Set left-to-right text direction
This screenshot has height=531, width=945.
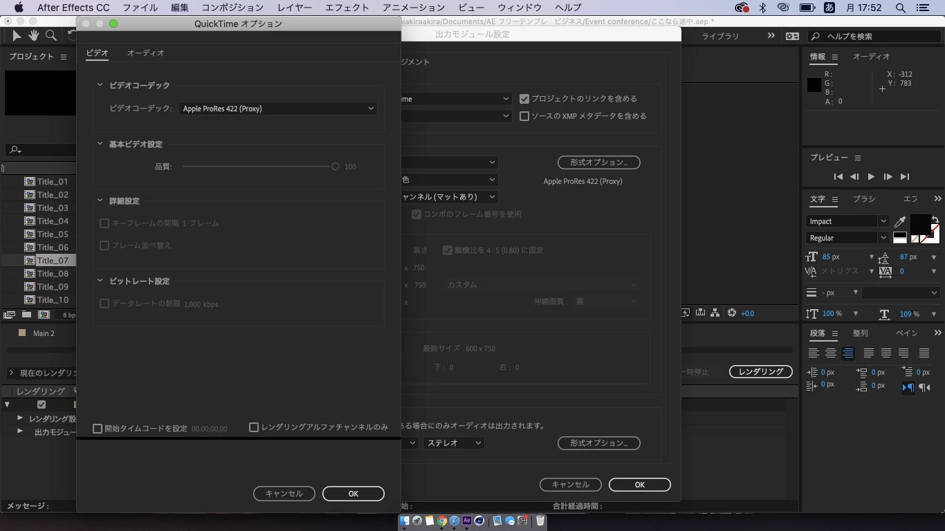pos(908,388)
